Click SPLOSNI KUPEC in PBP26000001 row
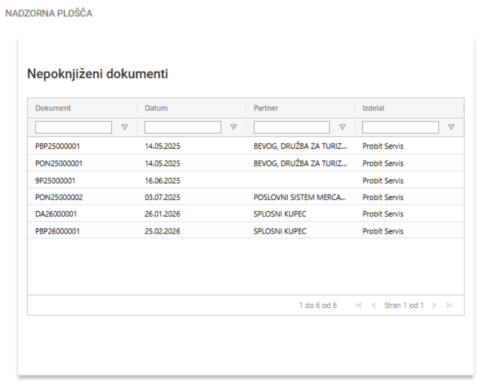Screen dimensions: 502x391 pyautogui.click(x=280, y=231)
